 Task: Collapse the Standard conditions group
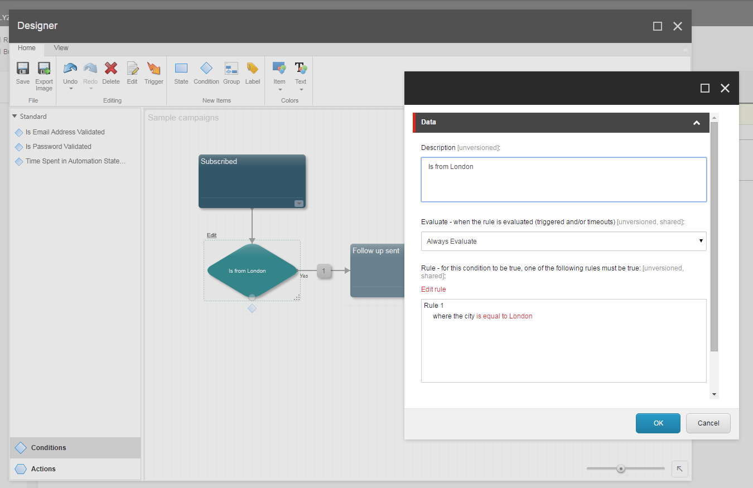pyautogui.click(x=14, y=116)
